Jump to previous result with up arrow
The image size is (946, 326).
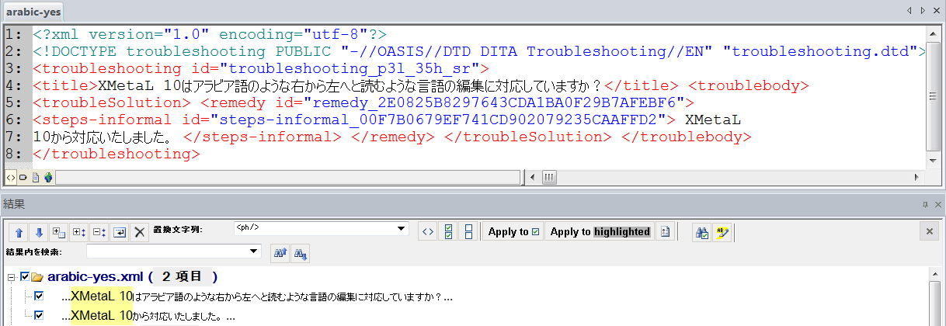[19, 232]
